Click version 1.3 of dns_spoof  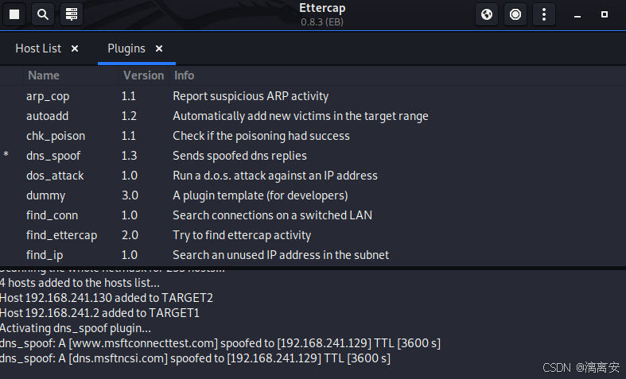[x=129, y=156]
